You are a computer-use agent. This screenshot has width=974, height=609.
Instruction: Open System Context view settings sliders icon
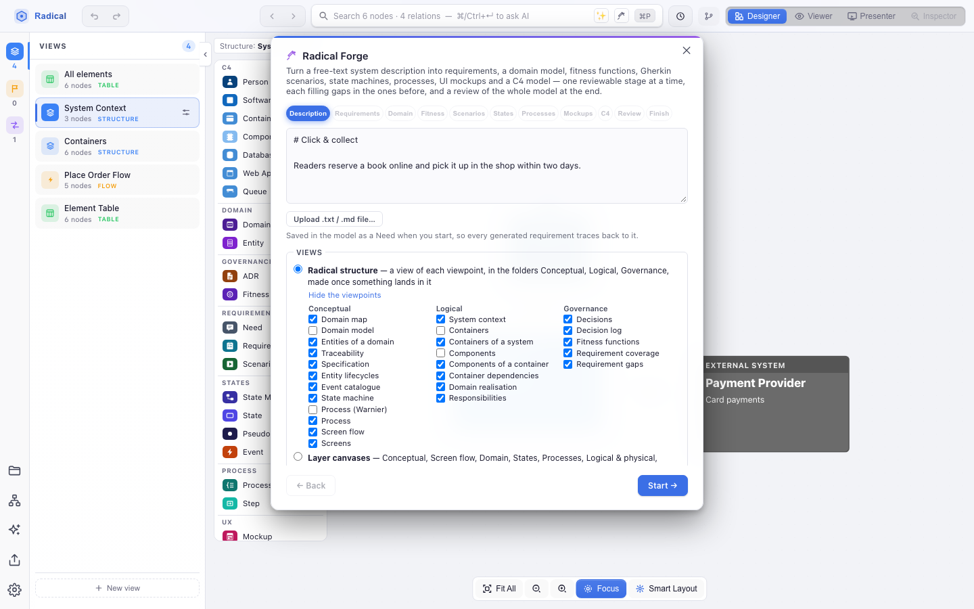coord(186,113)
